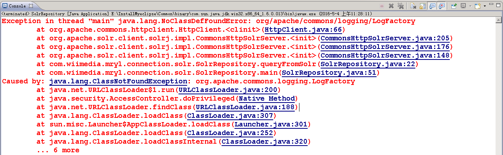Open the ClassLoader.java:307 link
503x155 pixels.
pyautogui.click(x=230, y=116)
